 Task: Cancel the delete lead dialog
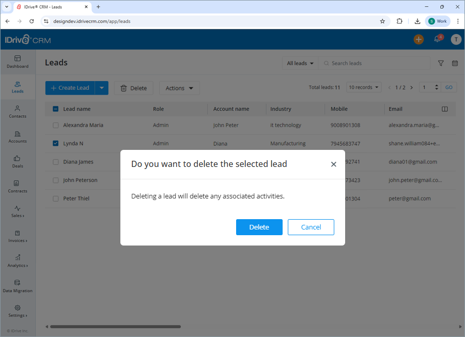(x=311, y=227)
